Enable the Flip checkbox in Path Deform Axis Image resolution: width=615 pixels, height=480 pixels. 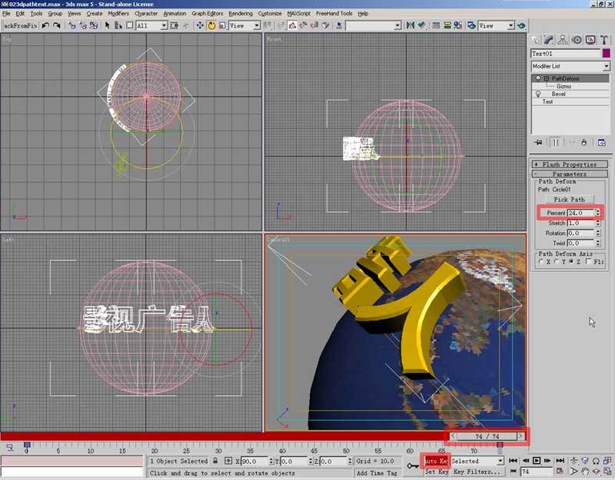click(590, 262)
